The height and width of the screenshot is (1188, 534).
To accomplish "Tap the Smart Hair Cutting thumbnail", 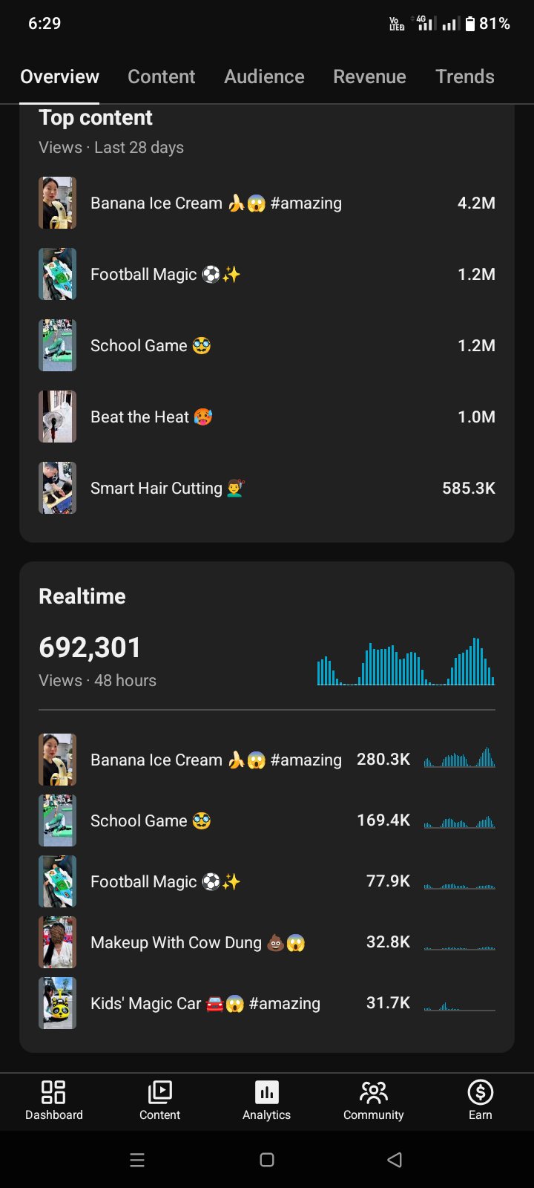I will tap(57, 488).
